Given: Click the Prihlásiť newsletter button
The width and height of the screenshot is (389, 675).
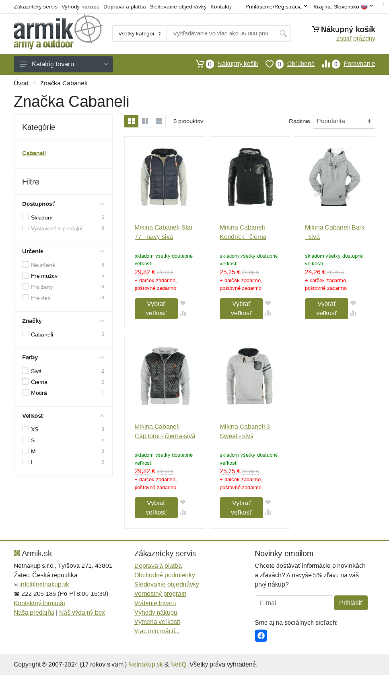Looking at the screenshot, I should (x=351, y=603).
